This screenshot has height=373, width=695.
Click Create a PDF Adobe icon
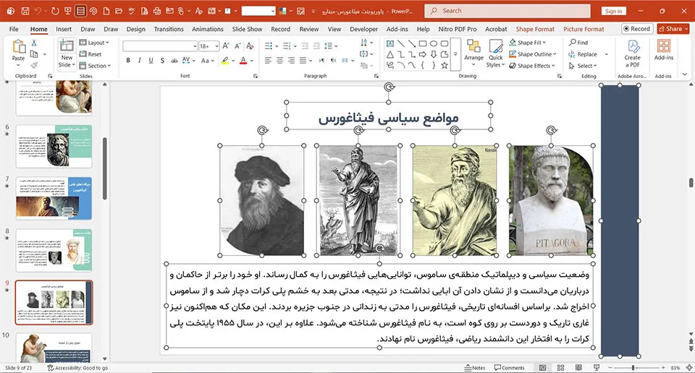tap(633, 53)
